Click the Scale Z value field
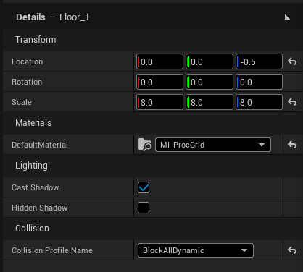The height and width of the screenshot is (272, 303). point(259,102)
